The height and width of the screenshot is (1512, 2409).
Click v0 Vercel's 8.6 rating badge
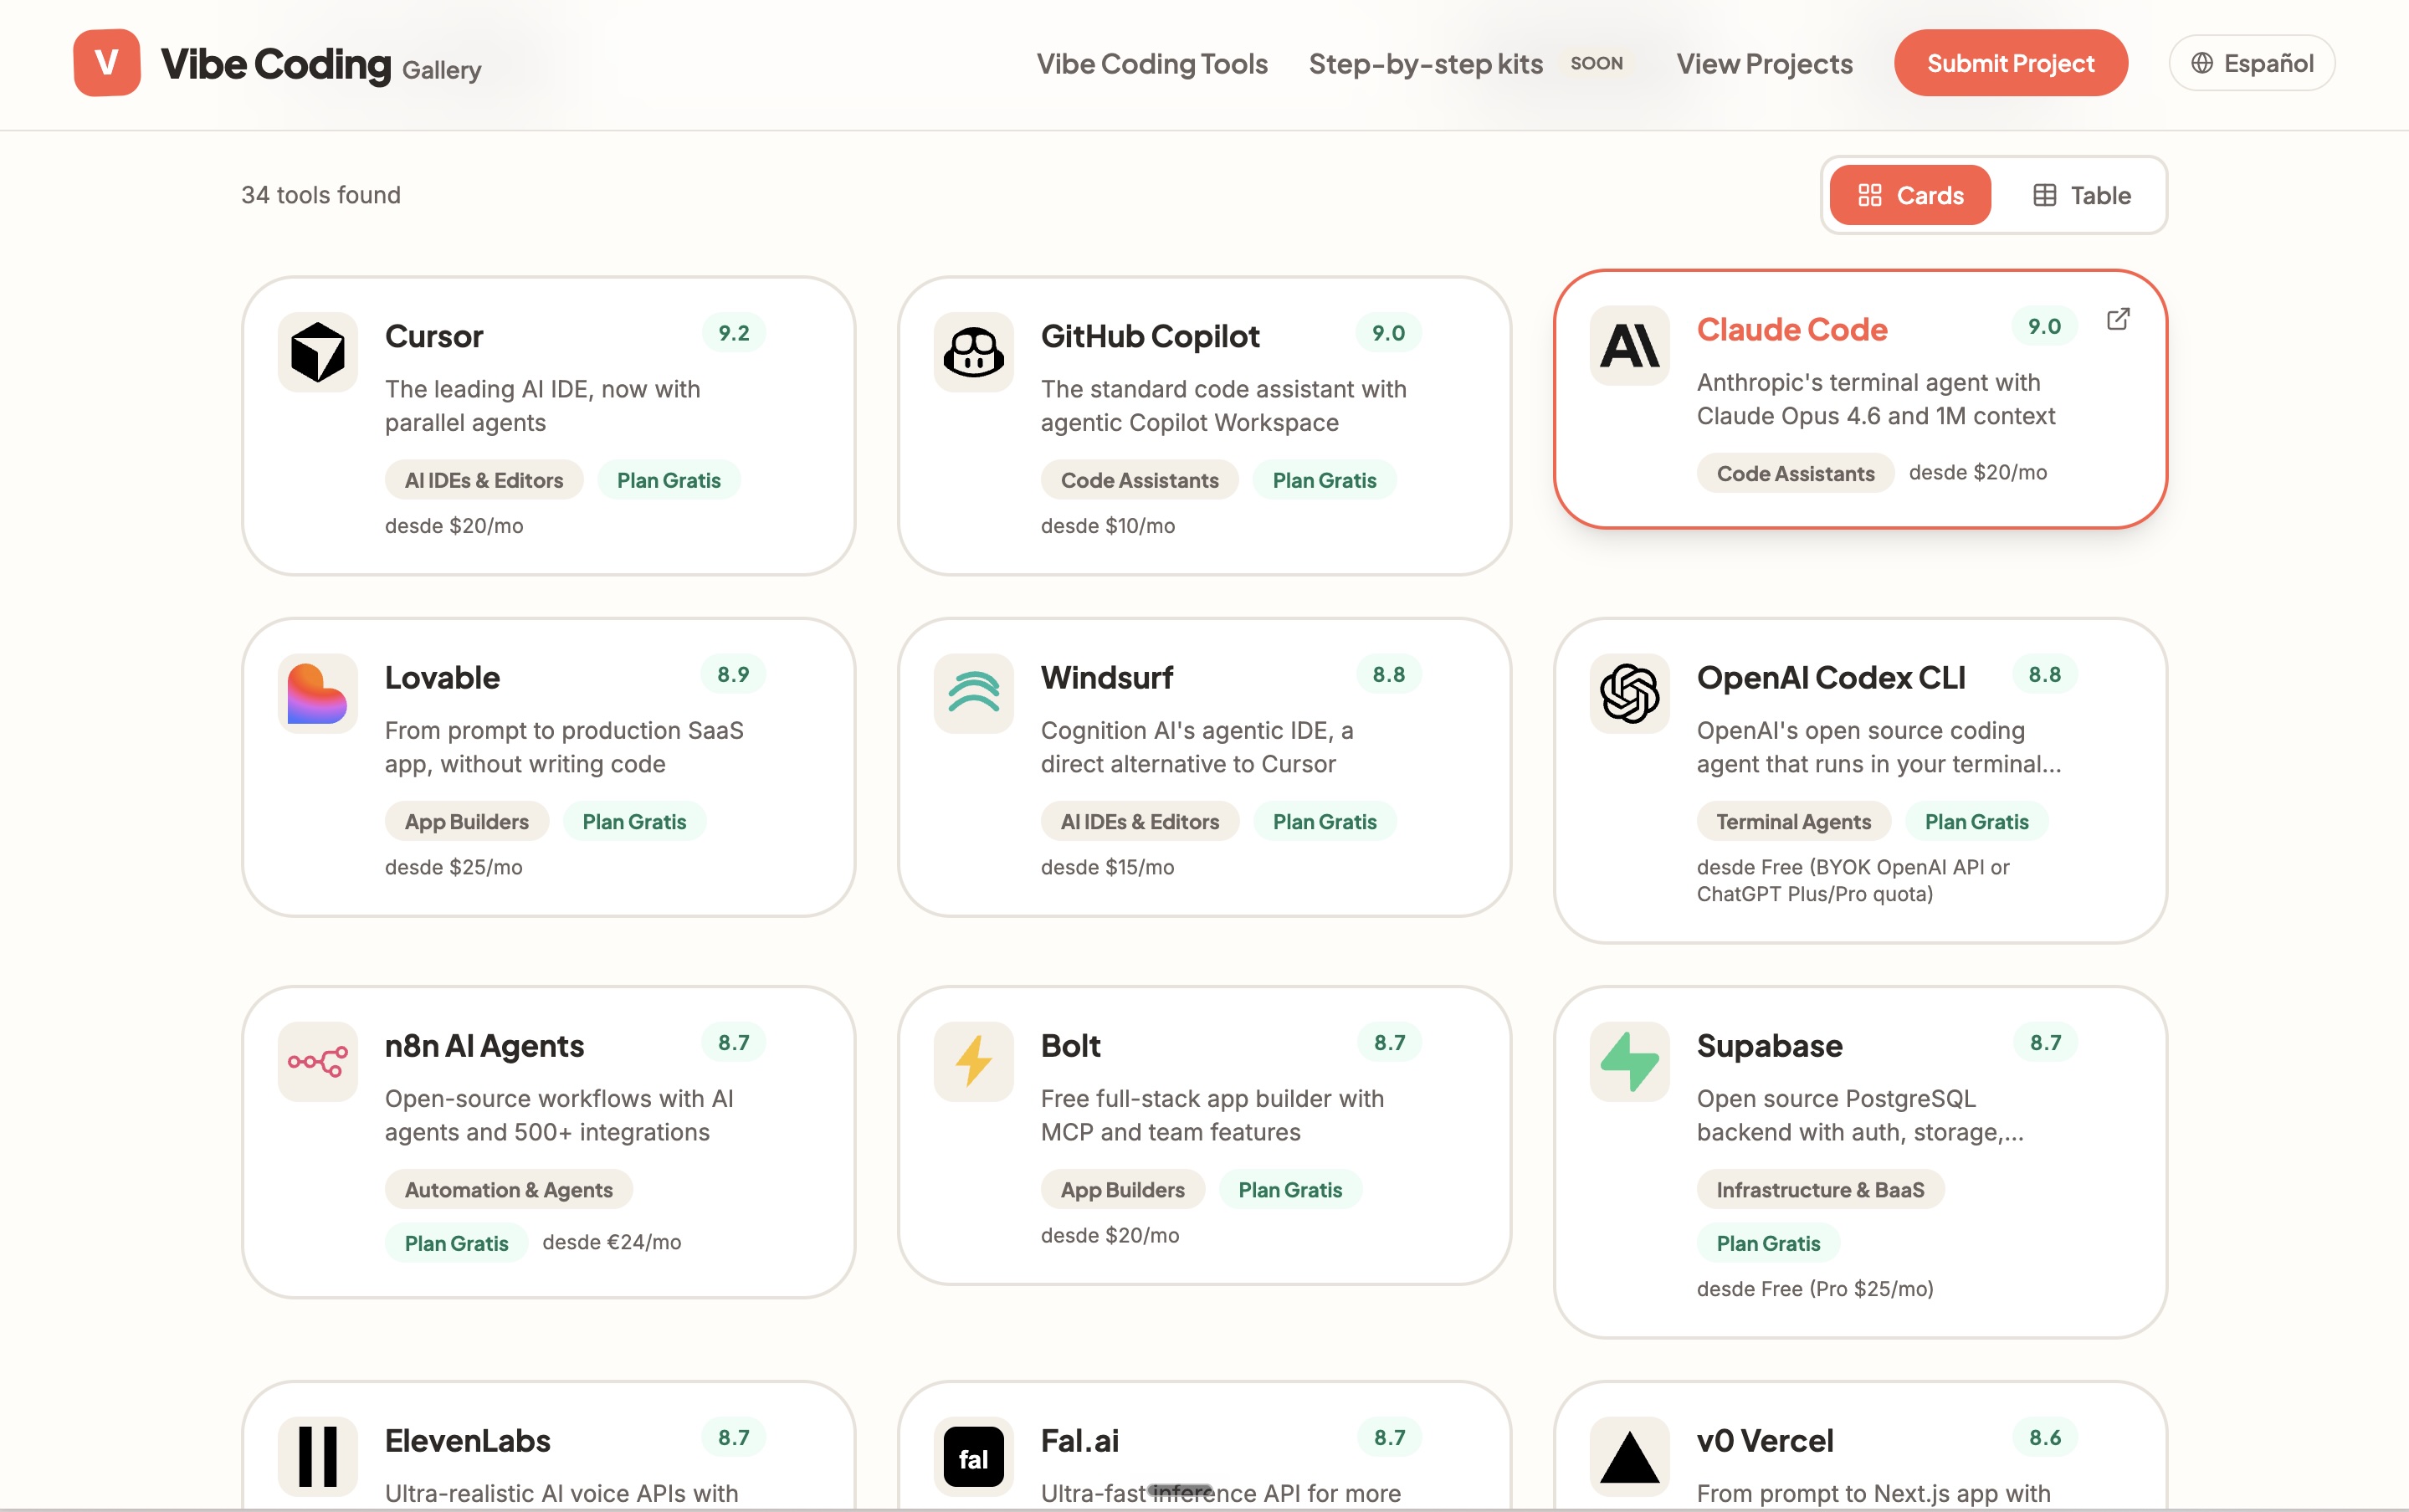click(x=2045, y=1437)
